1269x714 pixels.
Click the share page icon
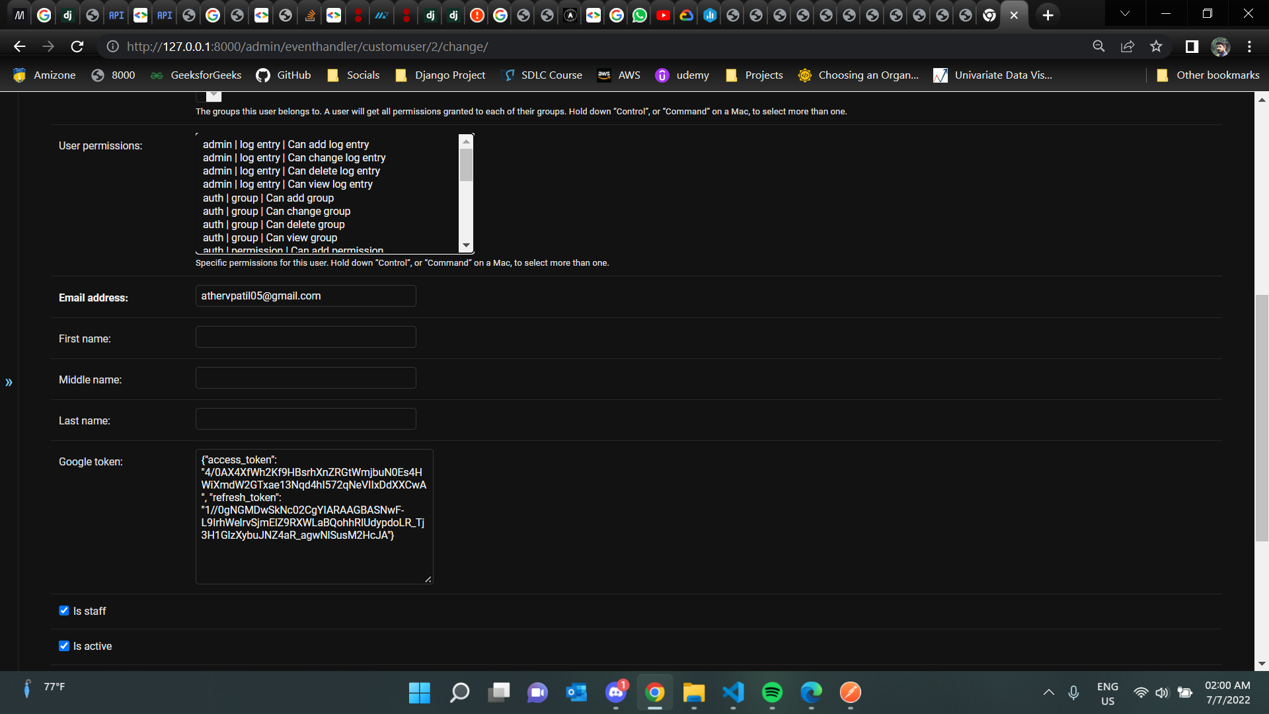click(1128, 46)
